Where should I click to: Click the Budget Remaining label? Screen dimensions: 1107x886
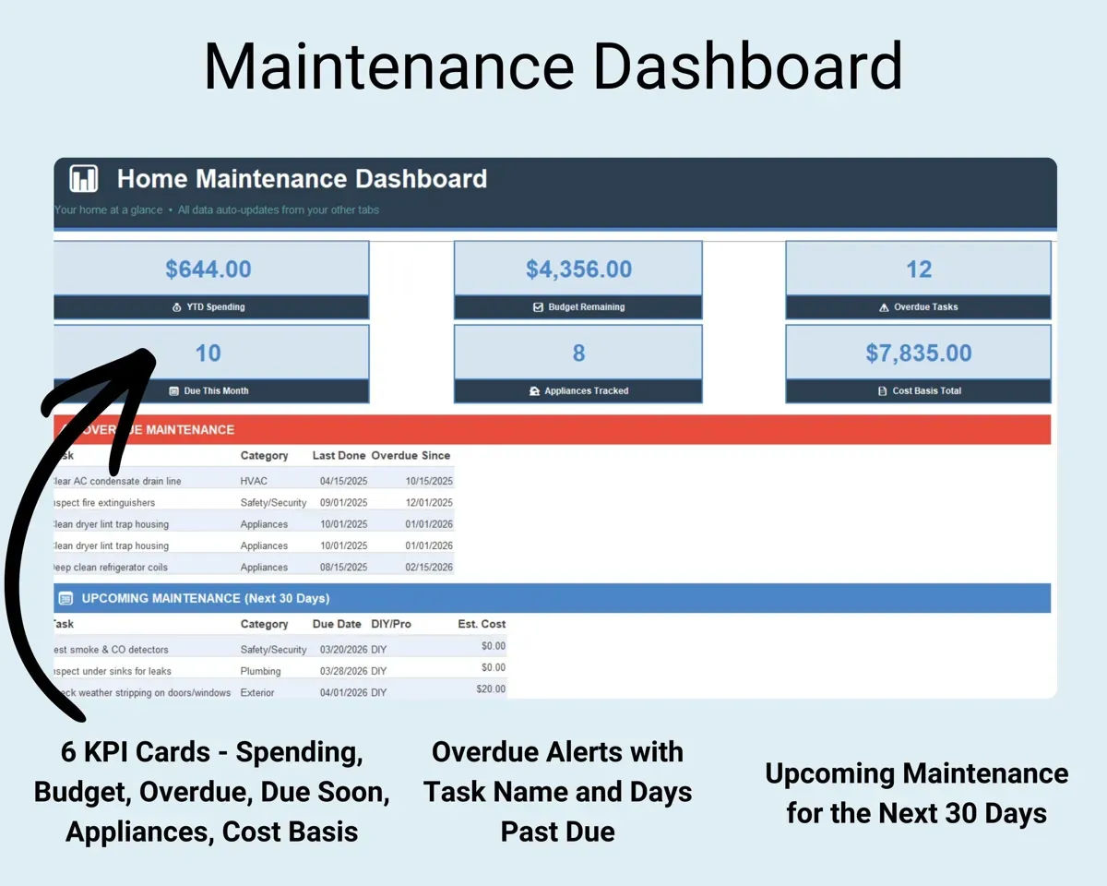587,307
